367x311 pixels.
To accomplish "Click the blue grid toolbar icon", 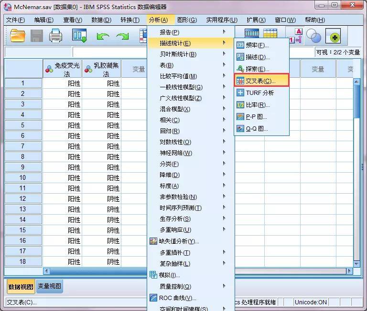I will 252,33.
